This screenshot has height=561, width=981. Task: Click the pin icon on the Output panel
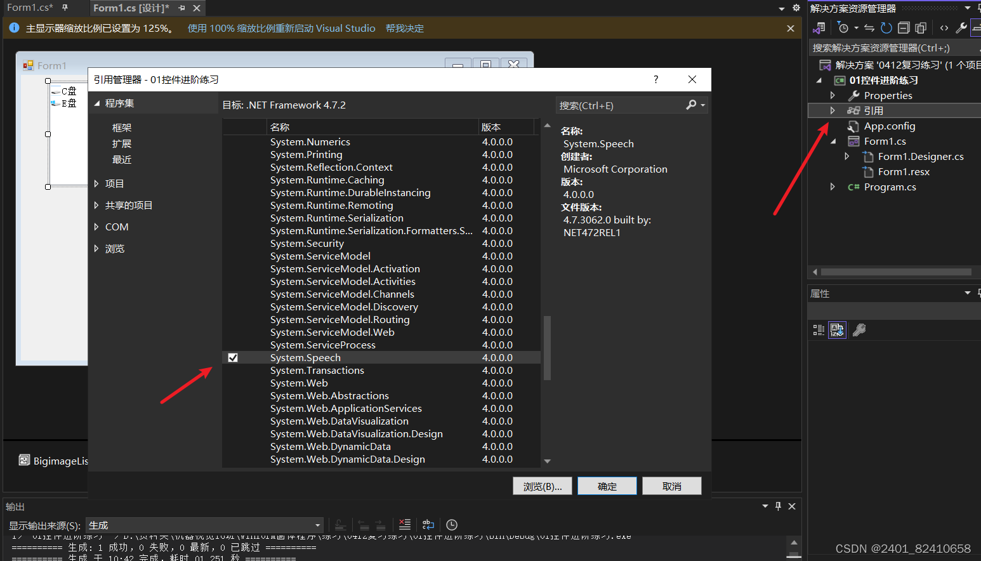tap(779, 506)
